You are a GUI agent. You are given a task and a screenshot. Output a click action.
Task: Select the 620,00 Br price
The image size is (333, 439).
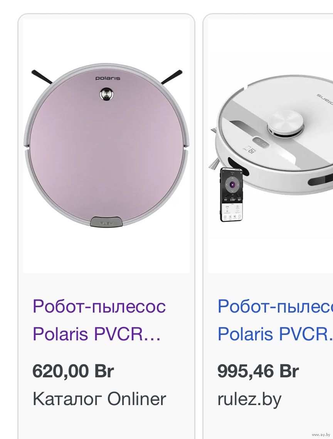[73, 371]
